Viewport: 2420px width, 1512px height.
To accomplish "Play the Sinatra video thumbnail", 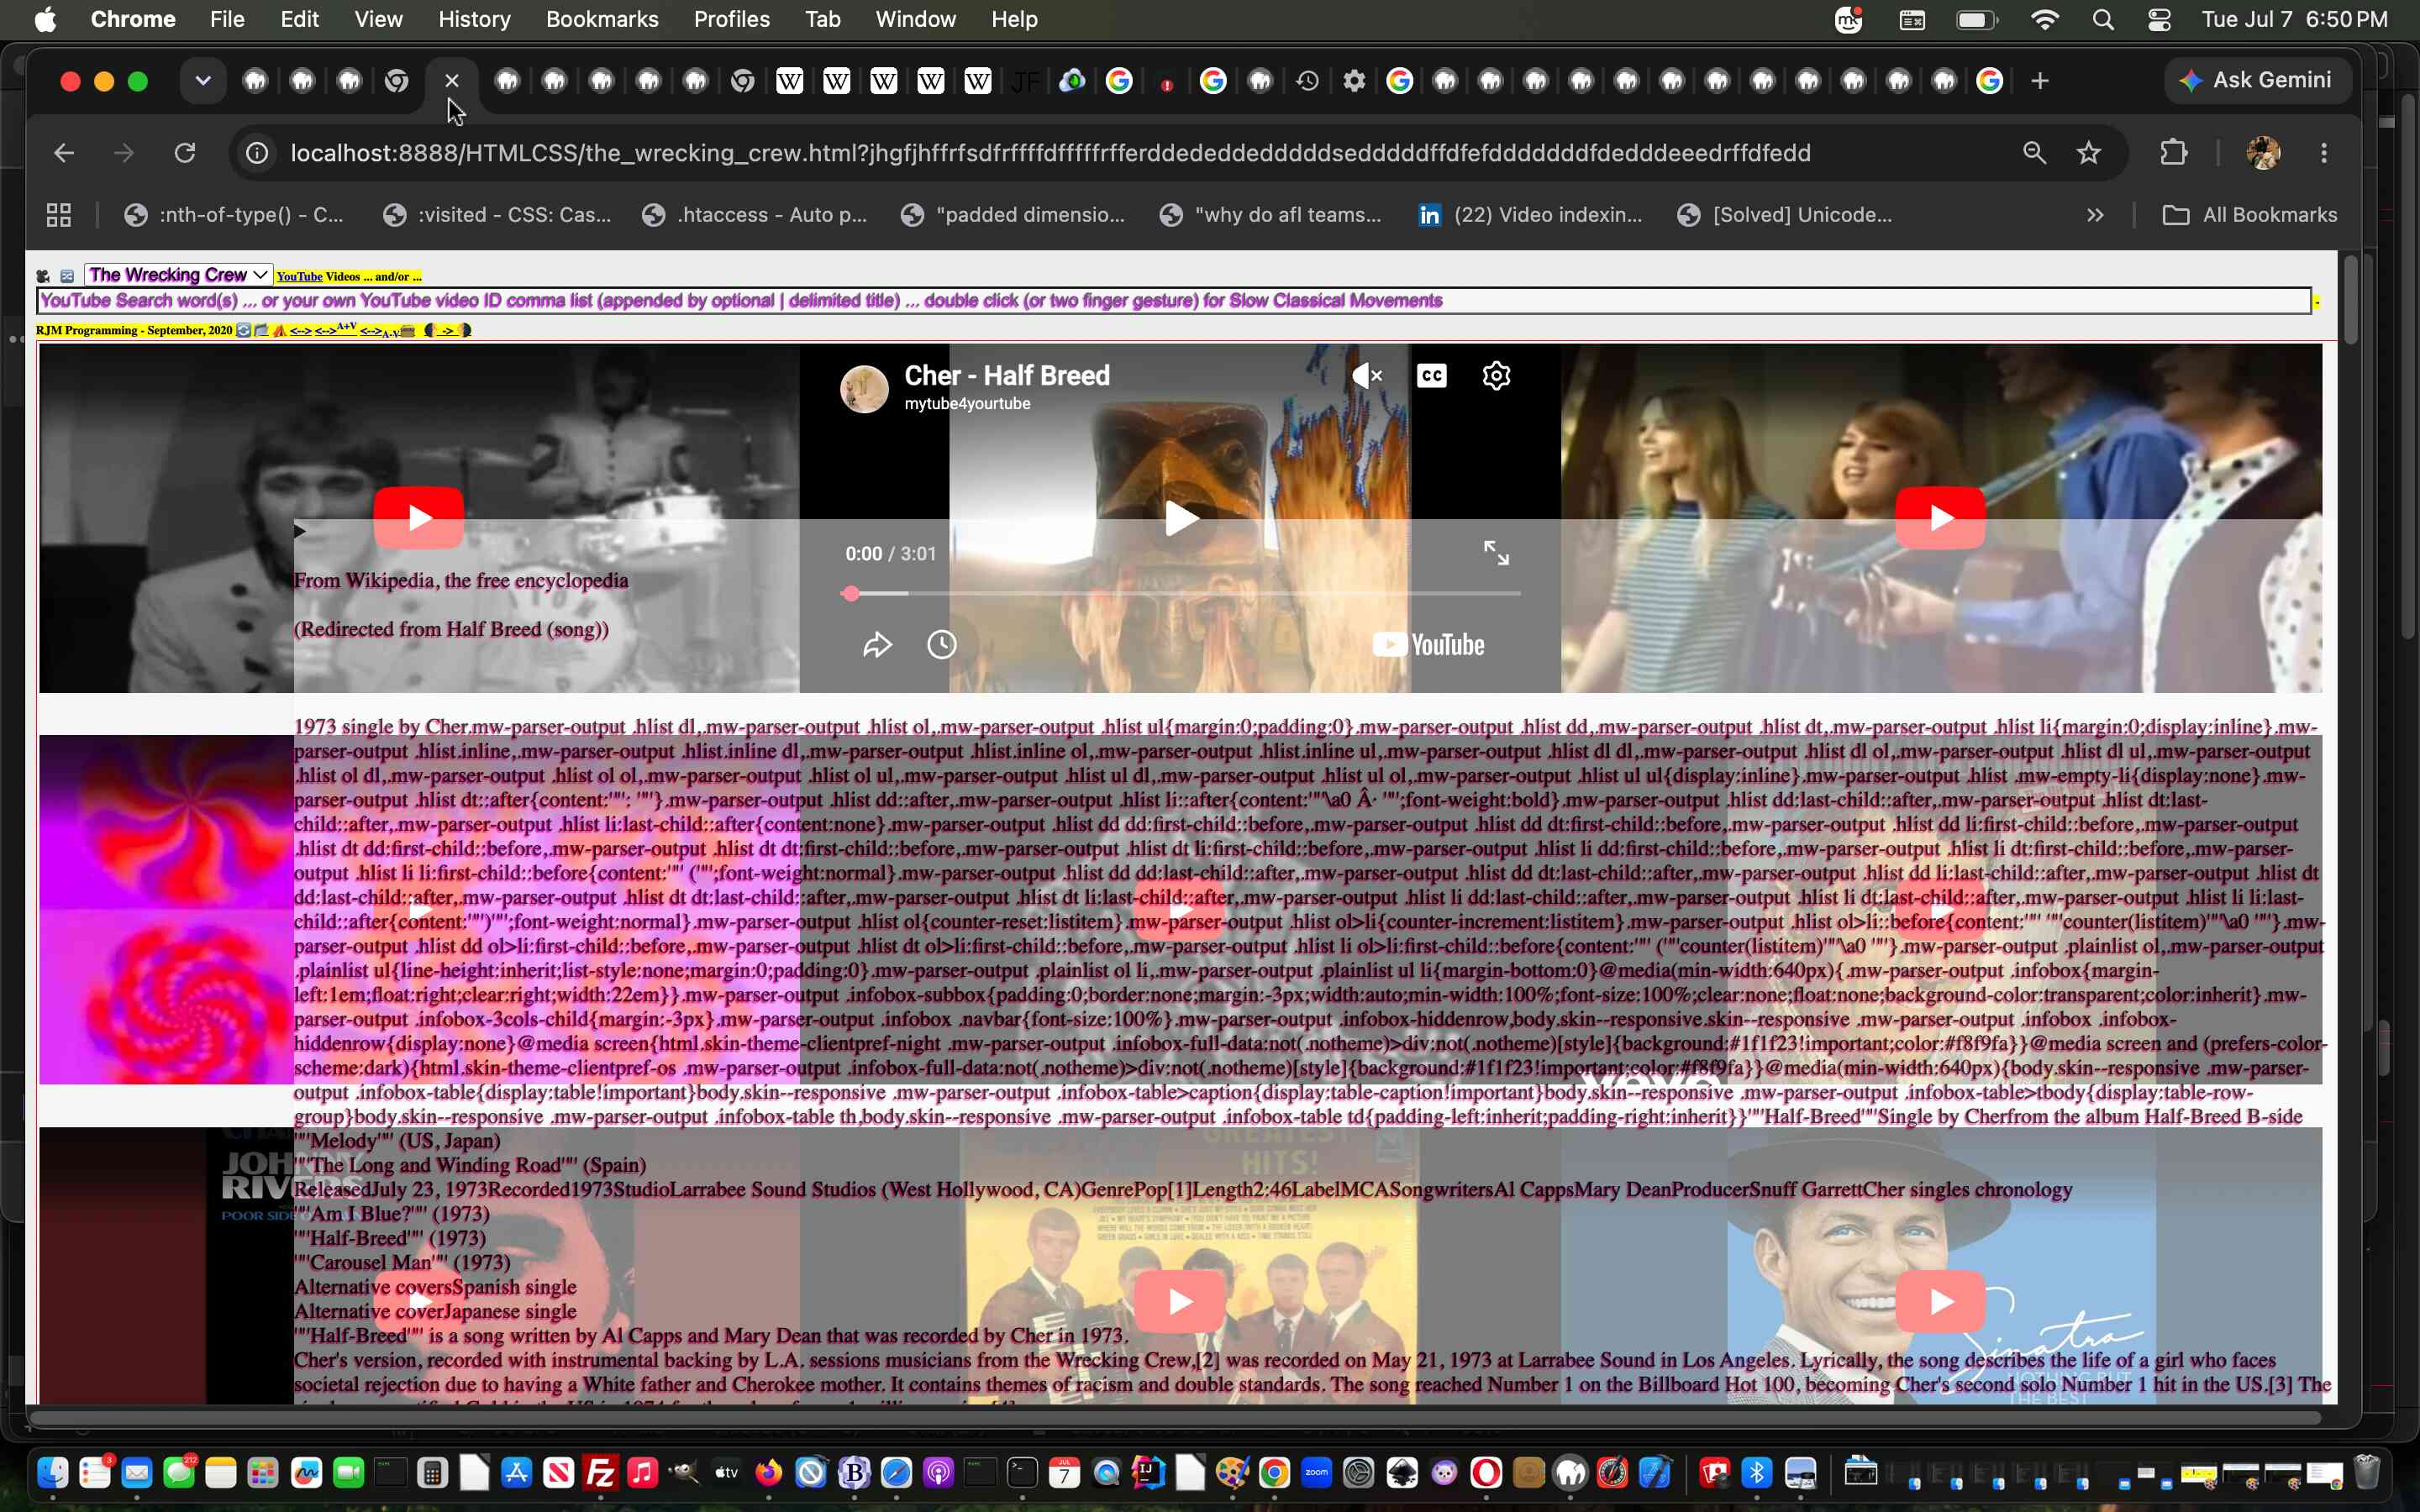I will [x=1940, y=1301].
